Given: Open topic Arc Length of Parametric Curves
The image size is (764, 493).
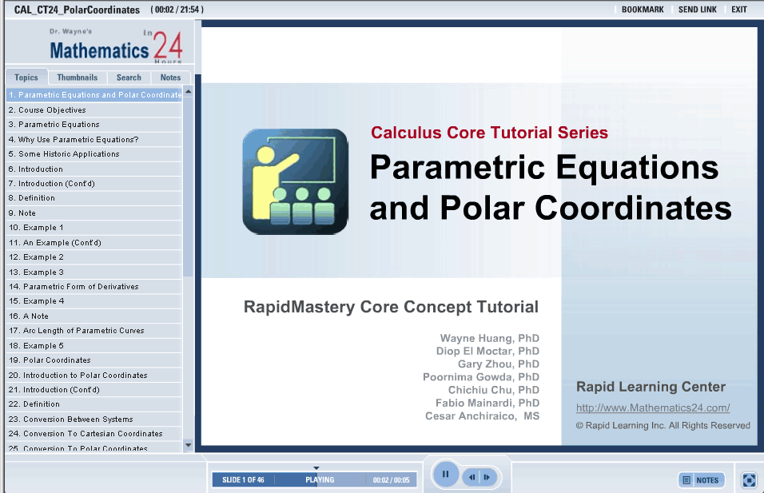Looking at the screenshot, I should [x=94, y=331].
